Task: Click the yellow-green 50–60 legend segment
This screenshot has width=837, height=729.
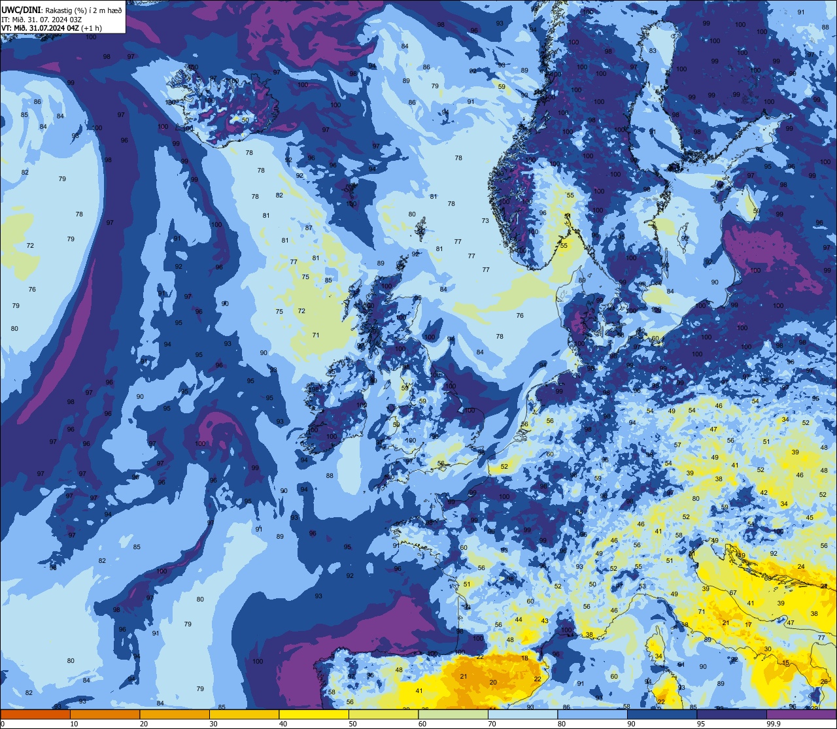Action: coord(383,714)
